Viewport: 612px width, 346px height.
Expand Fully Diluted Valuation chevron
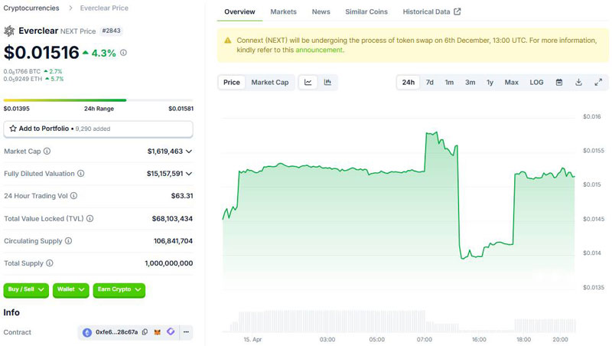point(189,174)
